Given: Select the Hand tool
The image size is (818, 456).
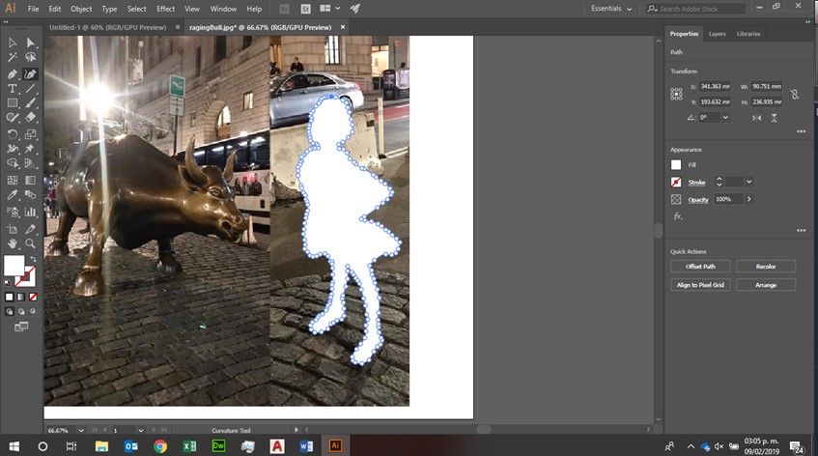Looking at the screenshot, I should (x=13, y=244).
